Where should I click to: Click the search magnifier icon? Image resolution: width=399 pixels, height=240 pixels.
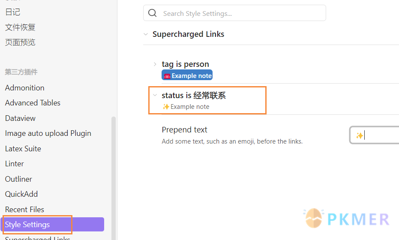(153, 13)
